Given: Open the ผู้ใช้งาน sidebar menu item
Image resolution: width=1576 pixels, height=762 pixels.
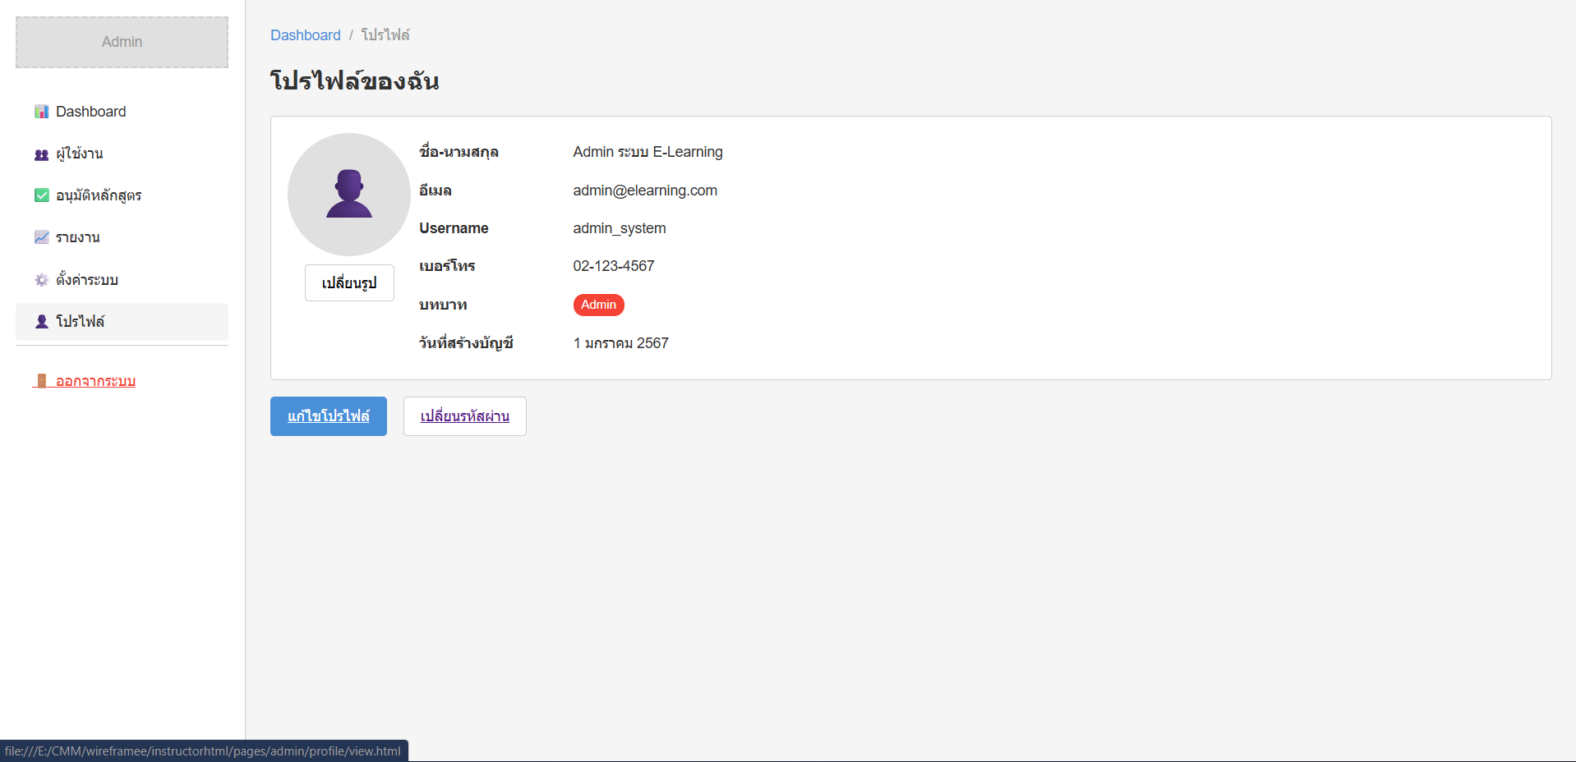Looking at the screenshot, I should click(x=80, y=154).
